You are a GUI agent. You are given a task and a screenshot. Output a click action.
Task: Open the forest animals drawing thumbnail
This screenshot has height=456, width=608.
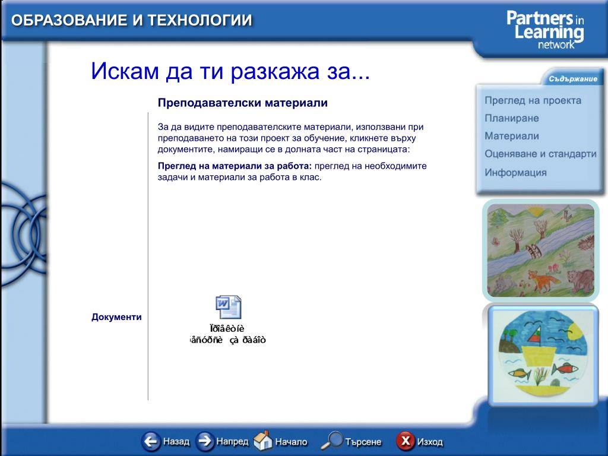(540, 251)
